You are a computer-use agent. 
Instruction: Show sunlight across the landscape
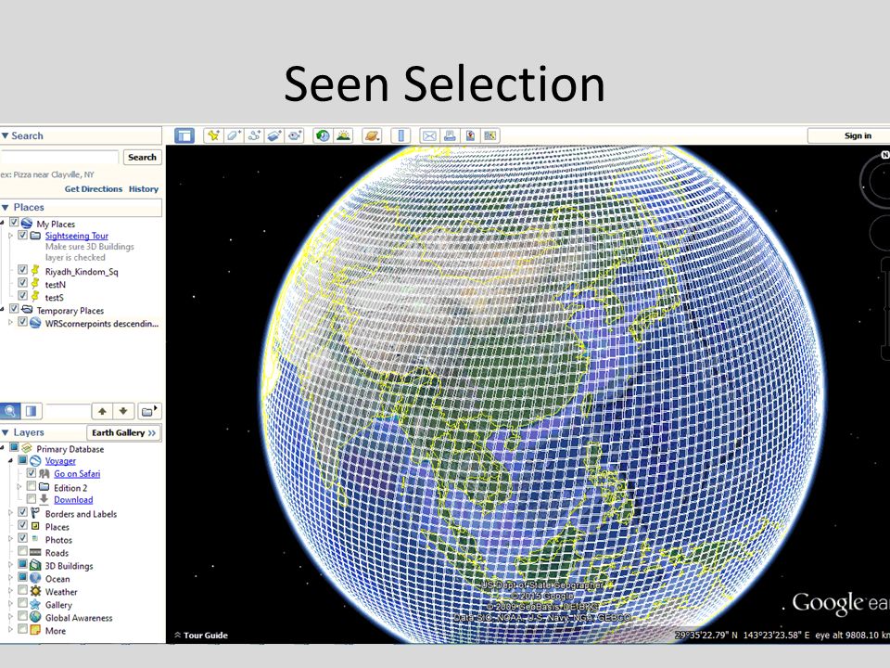[343, 135]
